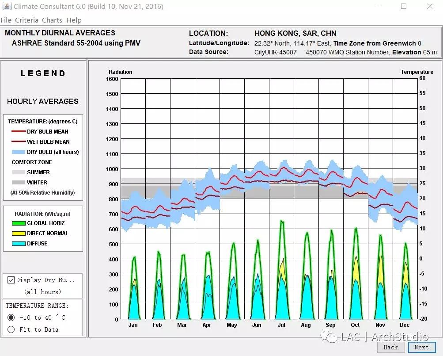
Task: Click the ASHRAE Standard 55-2004 using PMV text
Action: click(76, 43)
